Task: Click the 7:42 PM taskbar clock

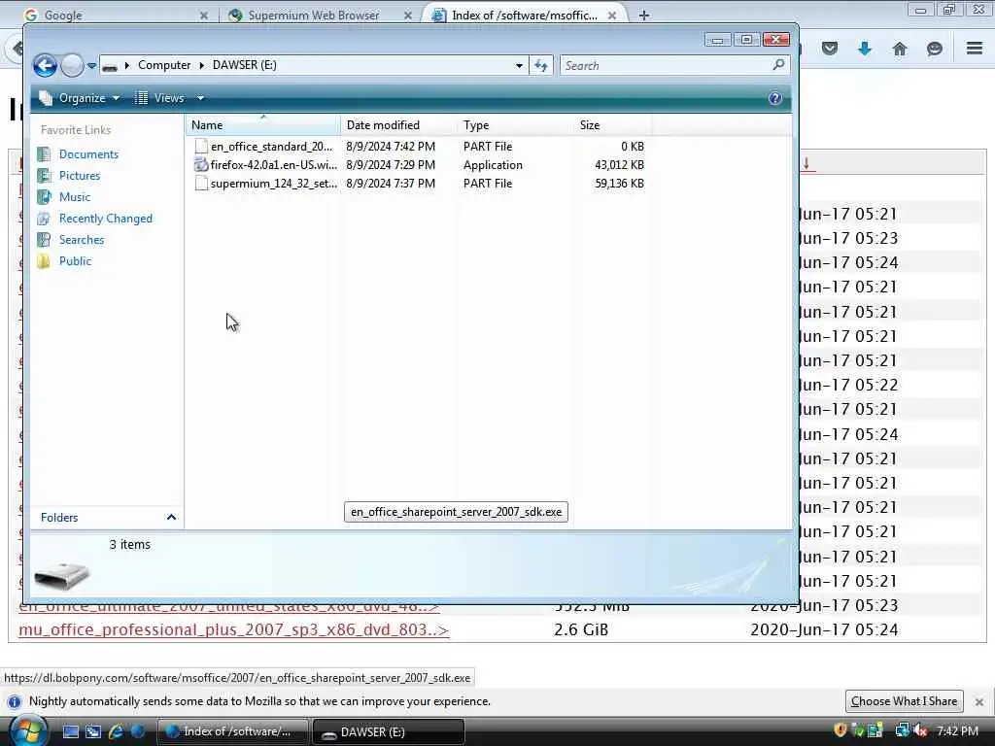Action: 957,731
